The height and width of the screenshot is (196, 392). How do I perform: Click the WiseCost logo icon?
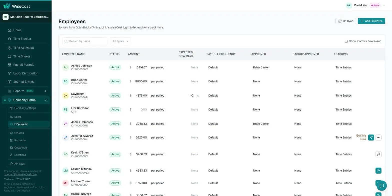pos(7,6)
